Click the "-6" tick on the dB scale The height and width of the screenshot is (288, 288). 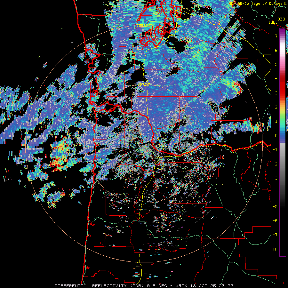coord(275,221)
